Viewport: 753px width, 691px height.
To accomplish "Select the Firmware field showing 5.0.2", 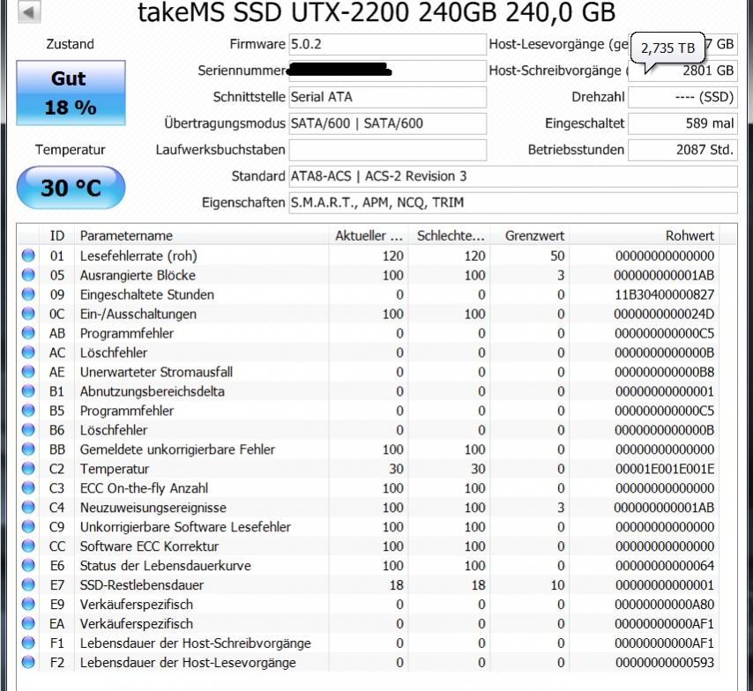I will tap(388, 44).
